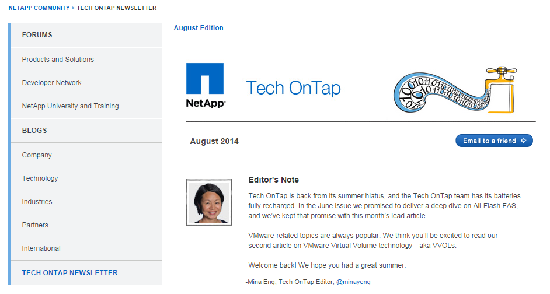This screenshot has height=294, width=550.
Task: Click the 'Welcome back!' closing sentence
Action: point(327,265)
